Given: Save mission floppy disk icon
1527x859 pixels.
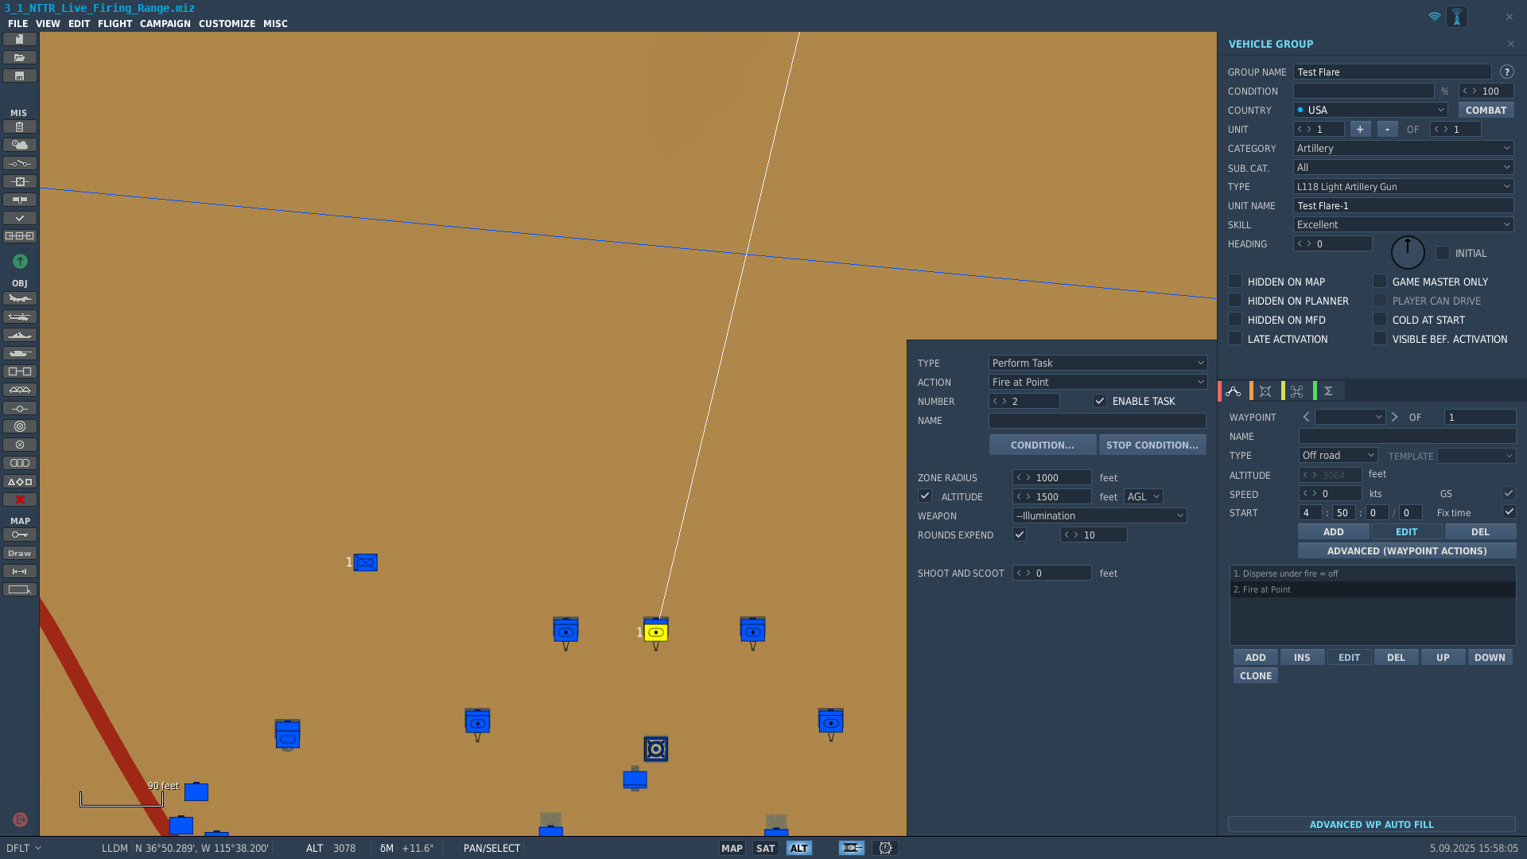Looking at the screenshot, I should pos(20,76).
